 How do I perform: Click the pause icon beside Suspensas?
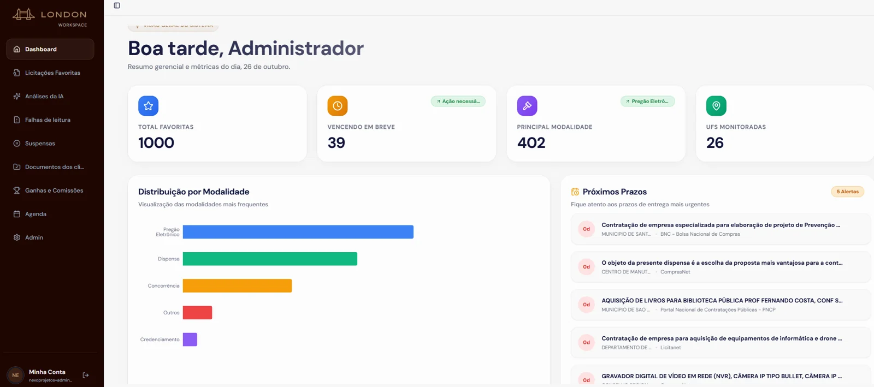[x=17, y=143]
